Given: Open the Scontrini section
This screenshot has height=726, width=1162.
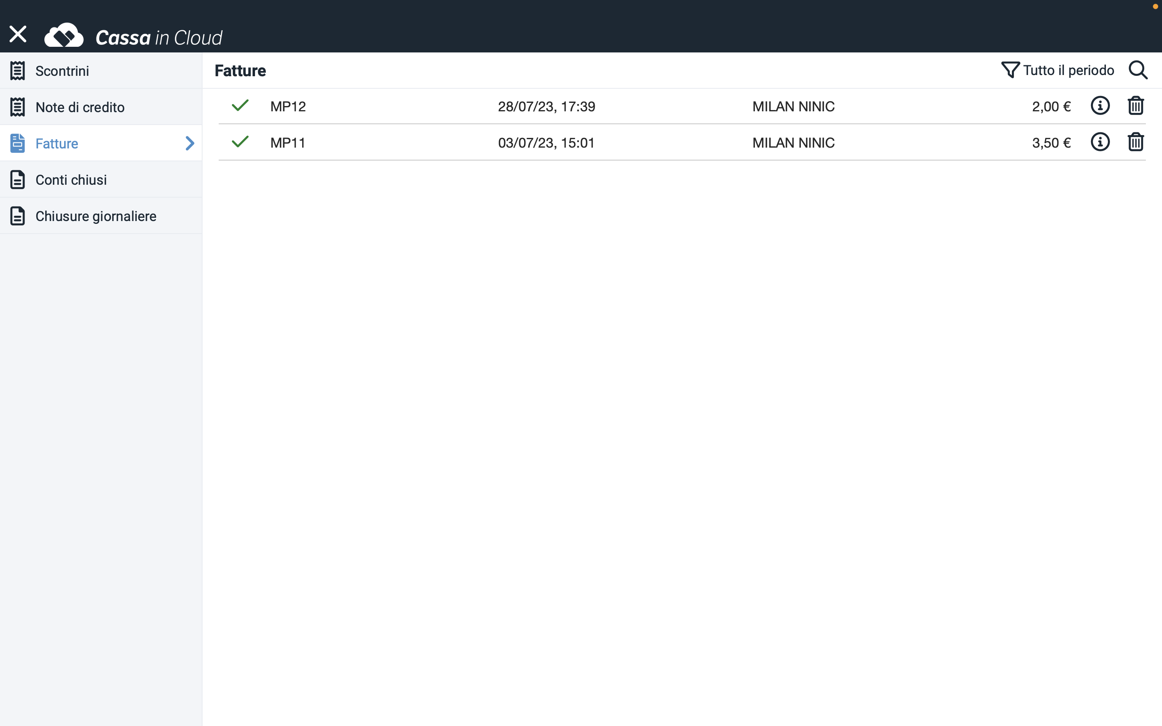Looking at the screenshot, I should (101, 71).
